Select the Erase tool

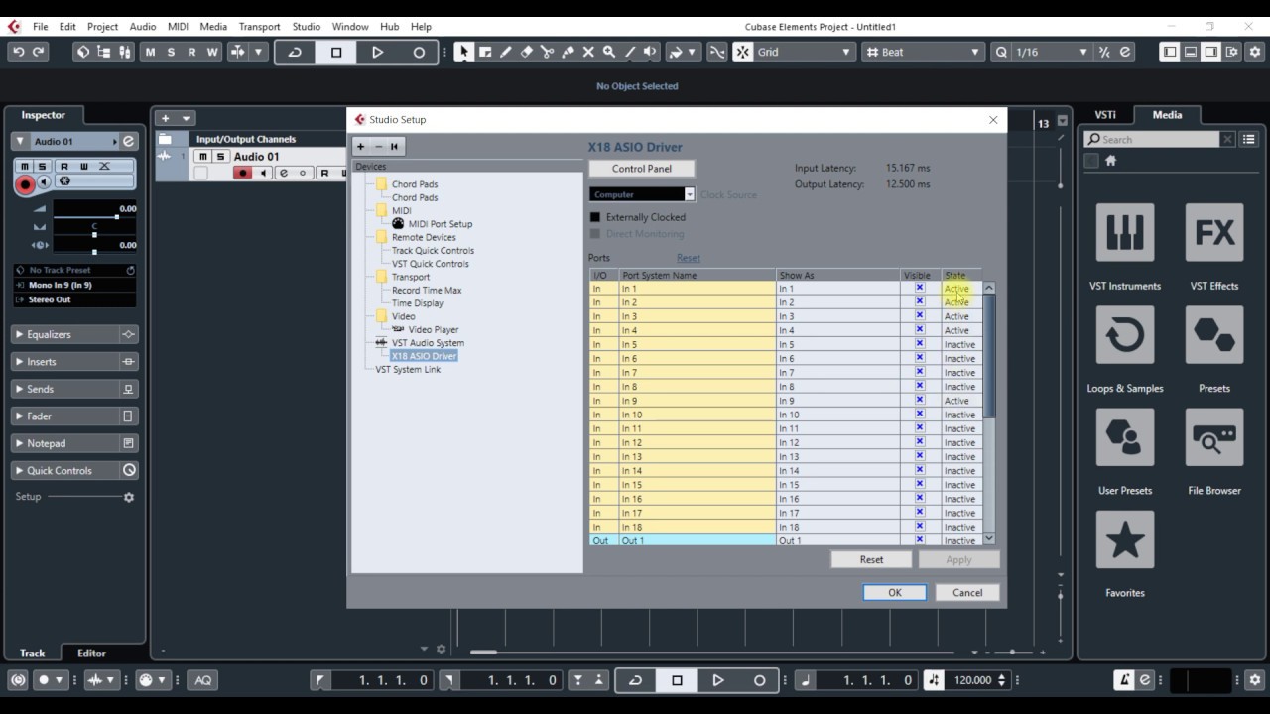tap(527, 52)
